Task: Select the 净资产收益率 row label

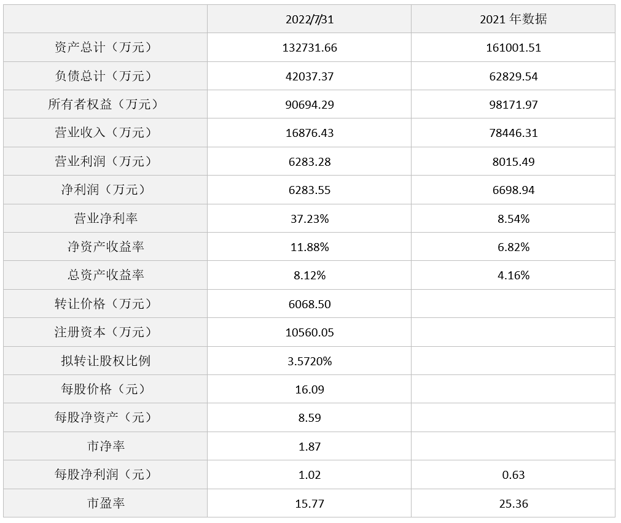Action: click(105, 247)
